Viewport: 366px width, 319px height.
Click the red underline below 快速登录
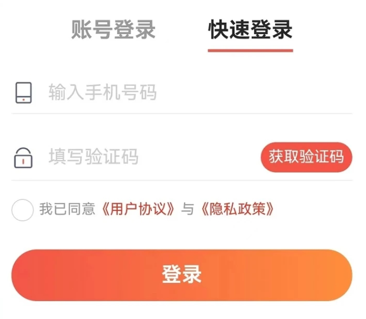point(250,50)
